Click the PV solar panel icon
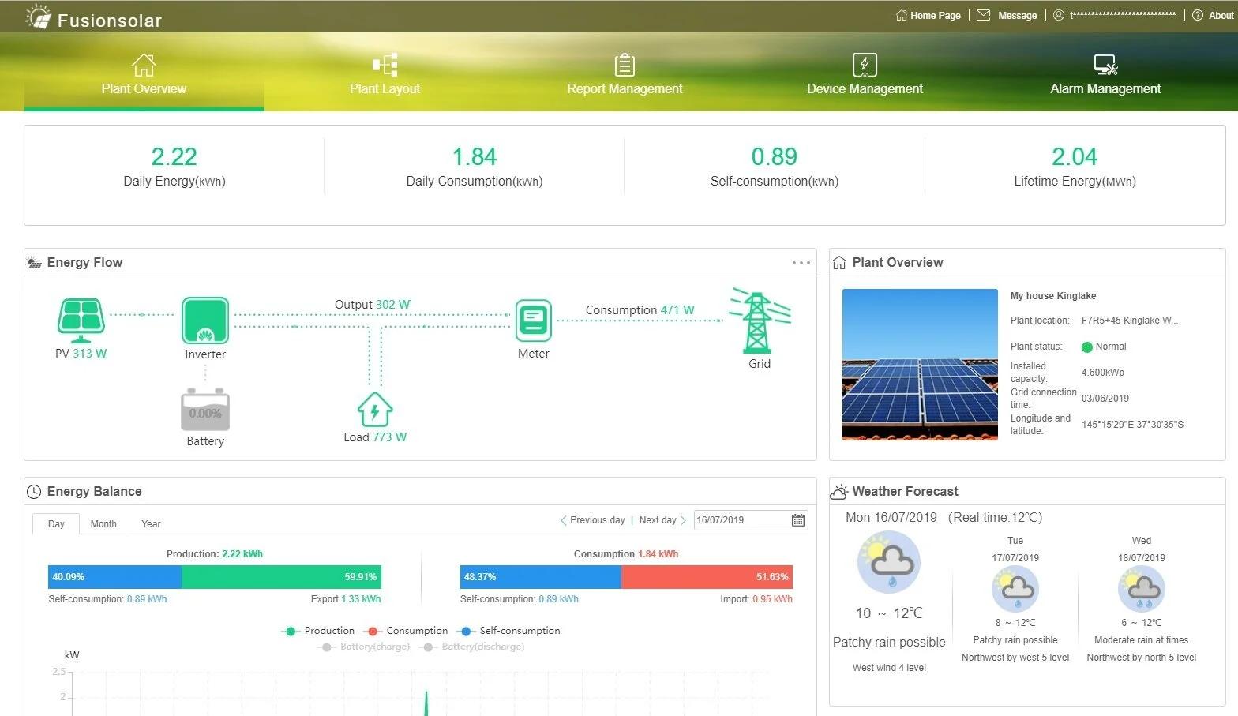1238x716 pixels. pyautogui.click(x=81, y=320)
